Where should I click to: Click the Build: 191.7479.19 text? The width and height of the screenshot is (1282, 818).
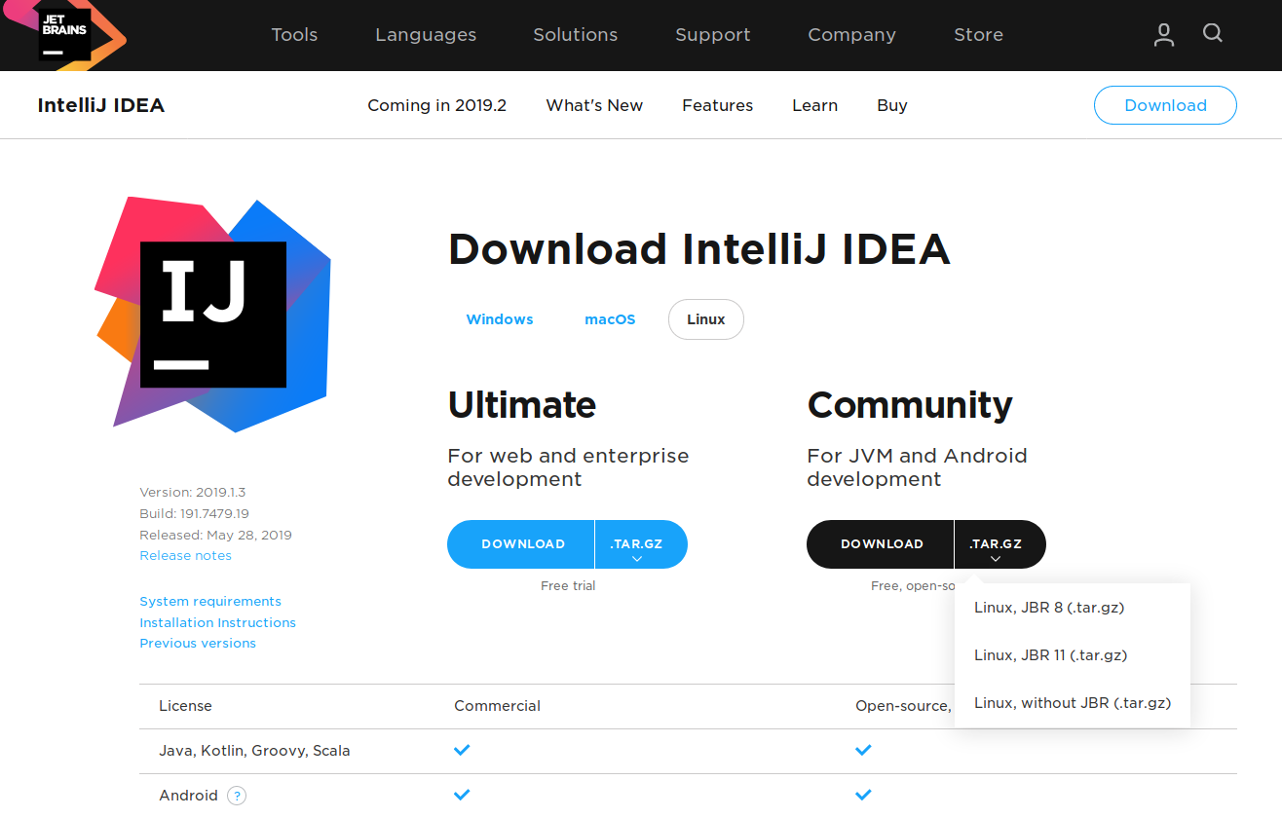point(194,514)
